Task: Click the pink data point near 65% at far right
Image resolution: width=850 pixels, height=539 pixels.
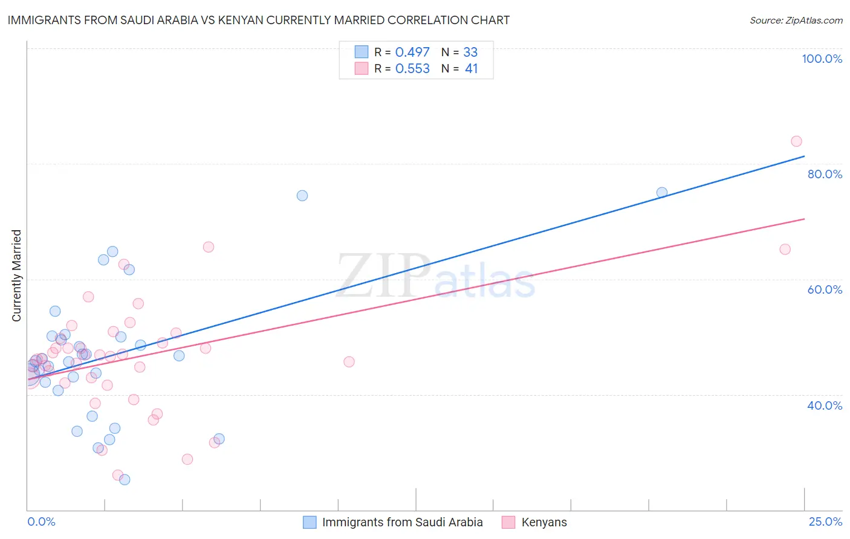Action: [x=785, y=250]
